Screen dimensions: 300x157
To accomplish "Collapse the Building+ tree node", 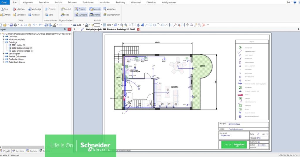I will click(4, 42).
